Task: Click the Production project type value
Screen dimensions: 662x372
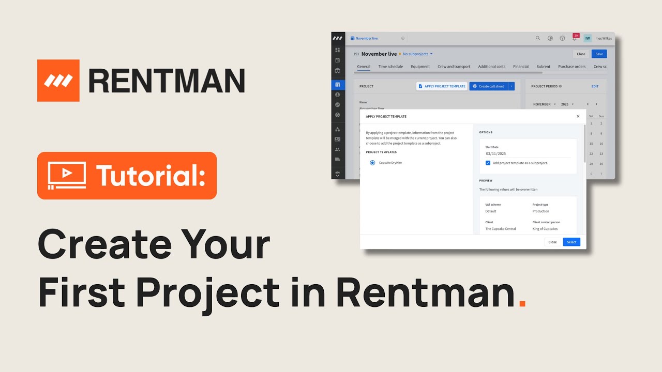Action: coord(541,211)
